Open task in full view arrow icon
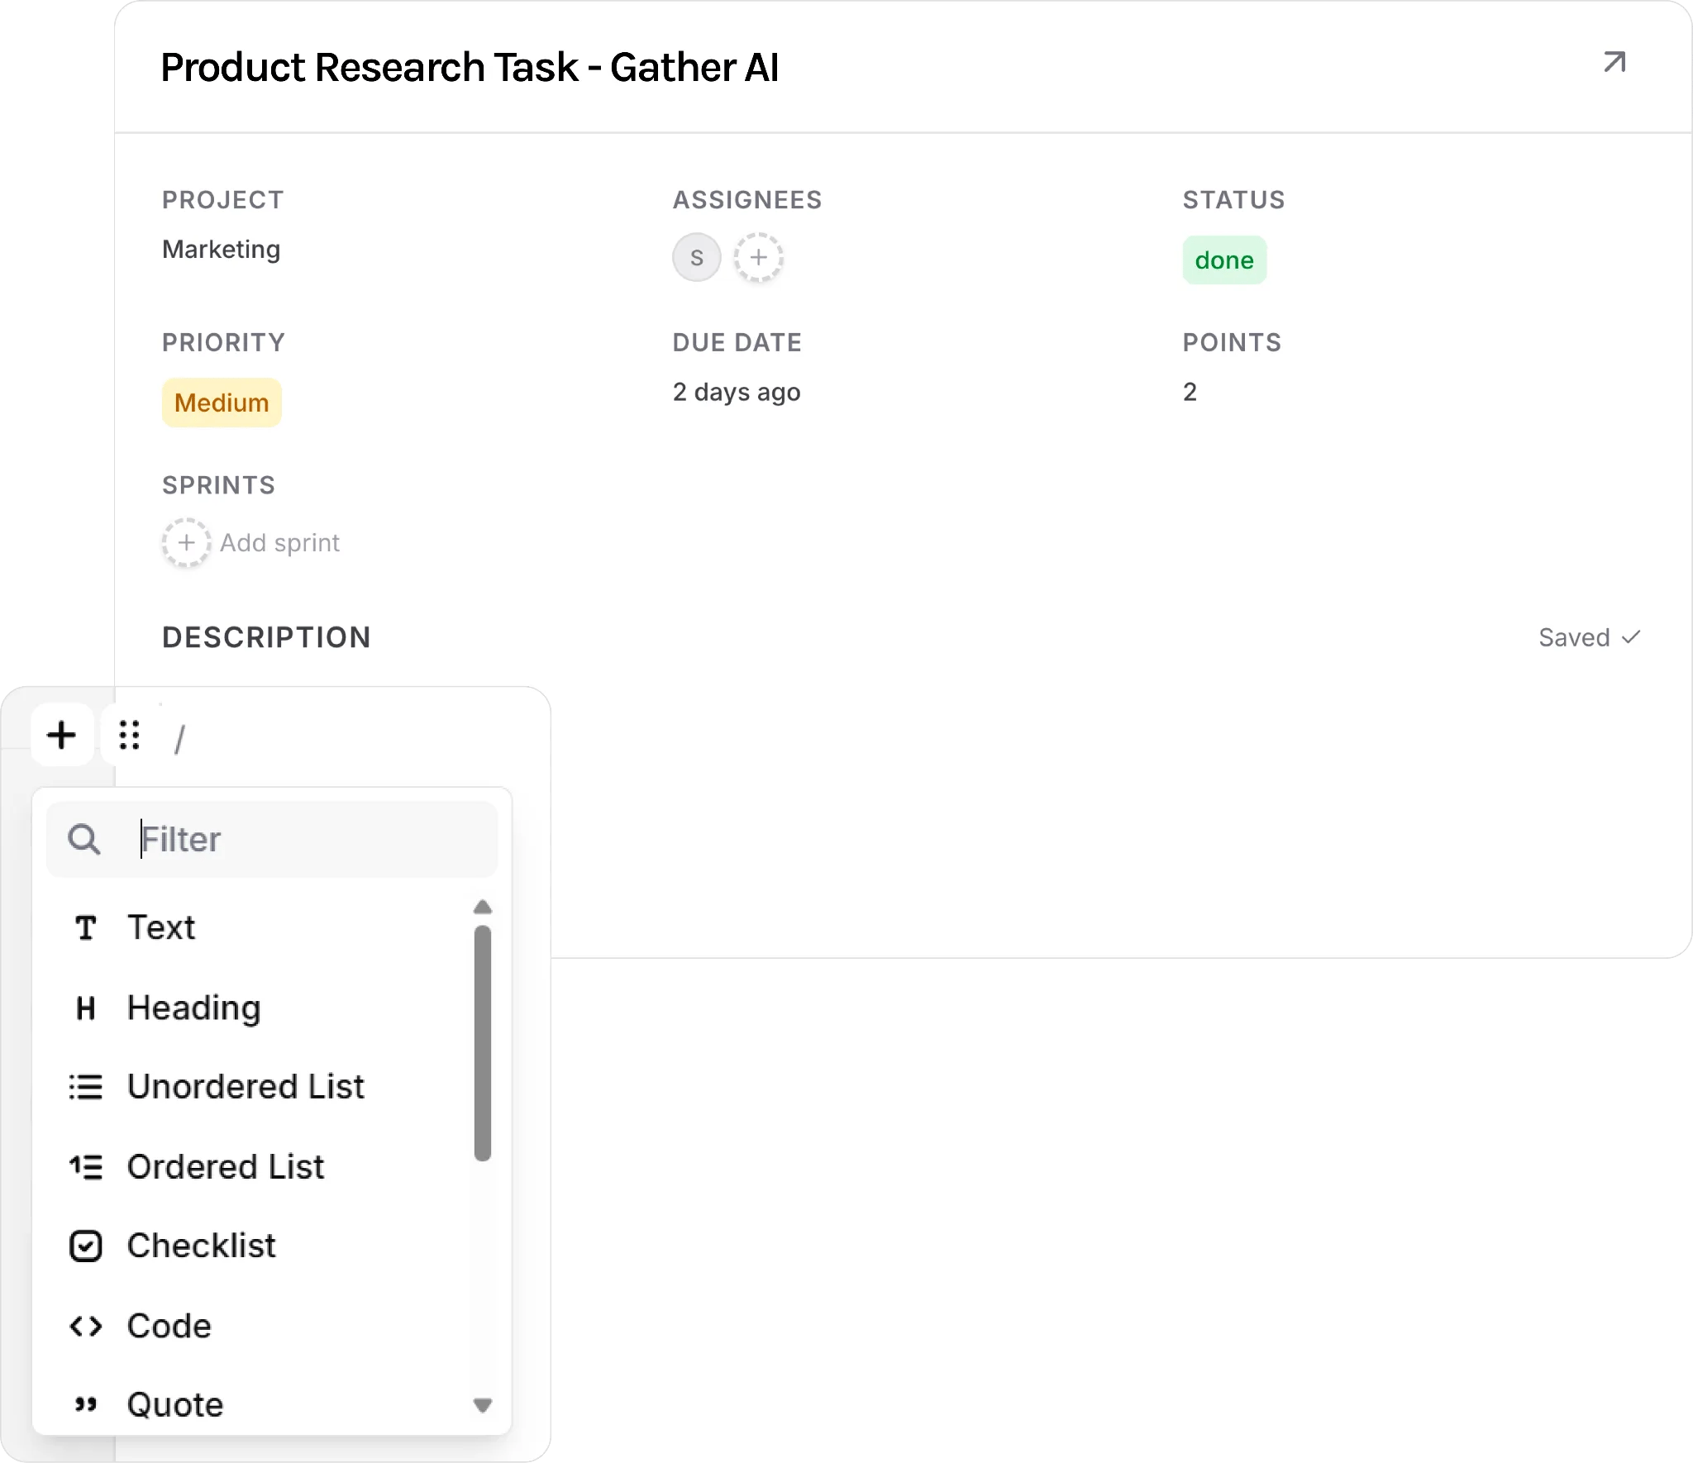The image size is (1693, 1463). (1614, 63)
